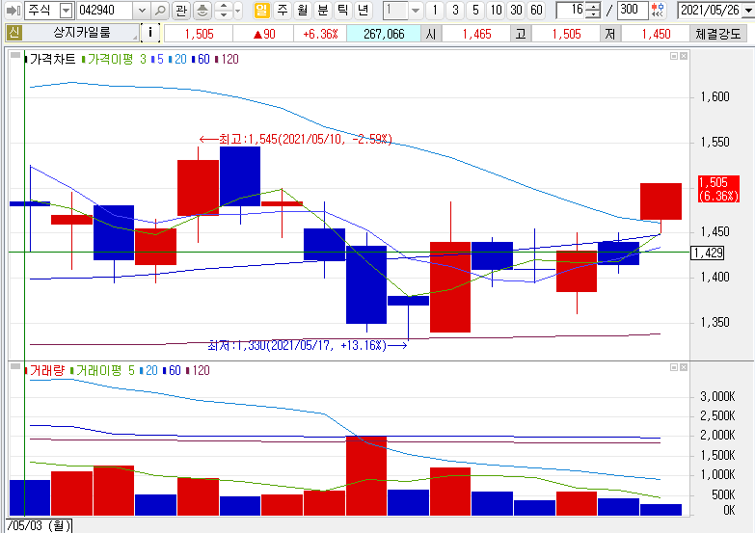755x533 pixels.
Task: Click the bell-shaped alert icon
Action: [x=202, y=10]
